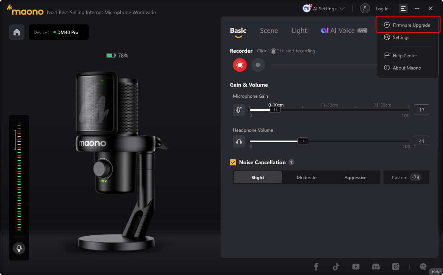Open Maono Discord server icon
443x275 pixels.
pyautogui.click(x=376, y=266)
